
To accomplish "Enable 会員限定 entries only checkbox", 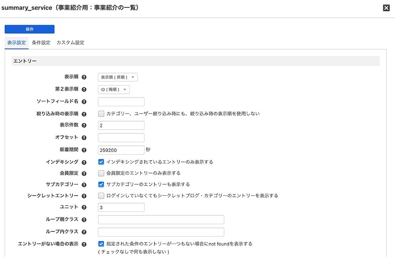I will (x=101, y=173).
